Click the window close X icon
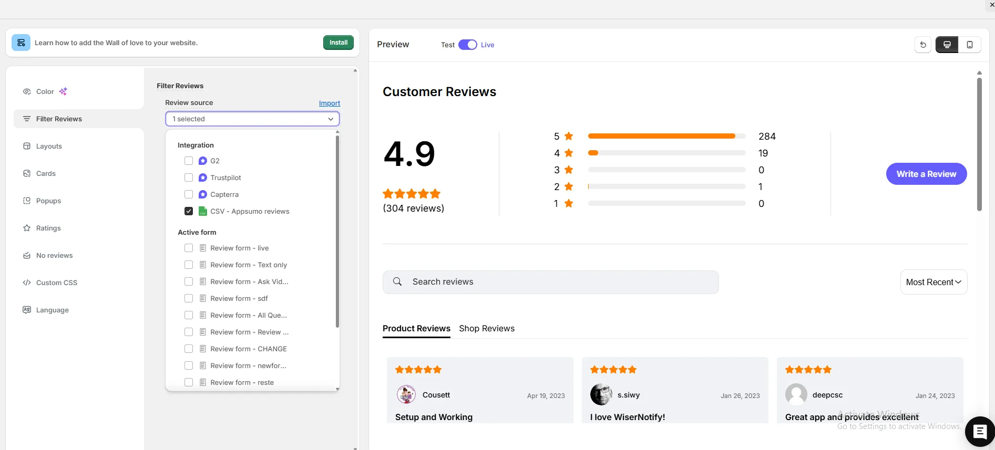The image size is (995, 450). click(992, 5)
